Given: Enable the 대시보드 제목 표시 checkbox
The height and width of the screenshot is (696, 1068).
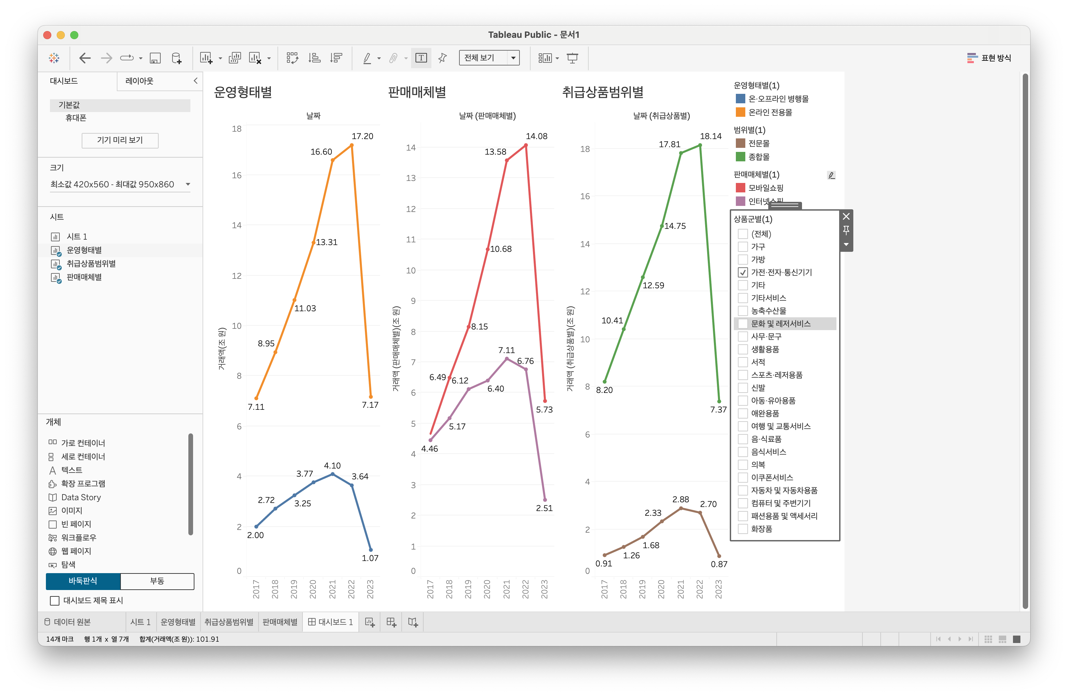Looking at the screenshot, I should coord(55,600).
